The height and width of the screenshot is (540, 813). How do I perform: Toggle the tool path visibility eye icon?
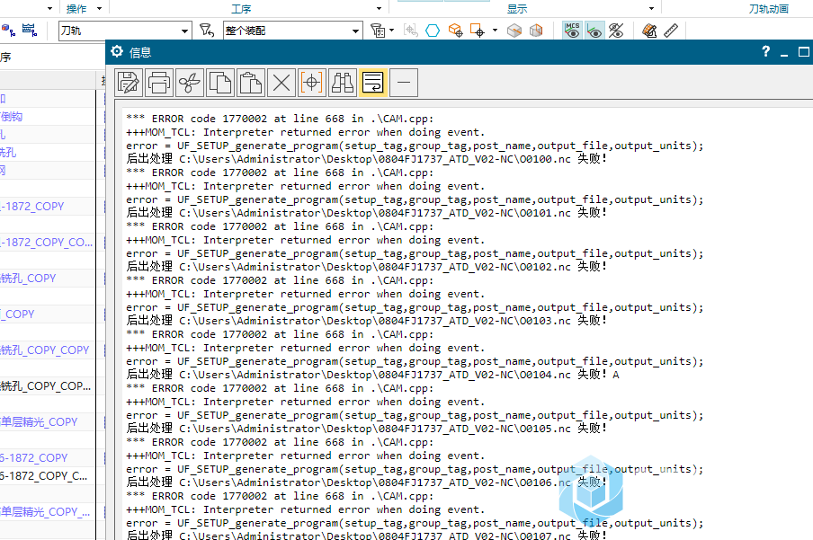tap(594, 30)
